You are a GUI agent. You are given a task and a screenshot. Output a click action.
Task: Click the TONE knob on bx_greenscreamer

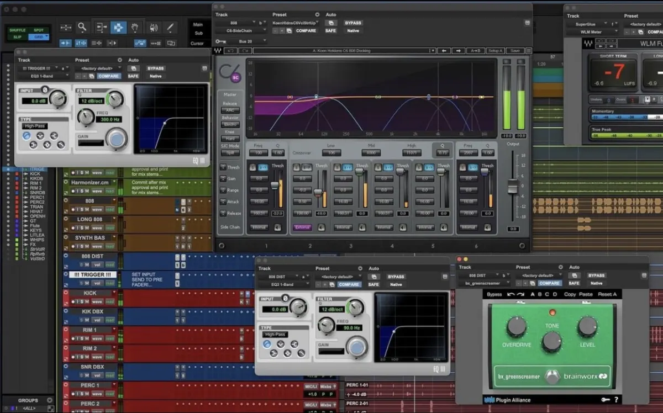point(552,342)
